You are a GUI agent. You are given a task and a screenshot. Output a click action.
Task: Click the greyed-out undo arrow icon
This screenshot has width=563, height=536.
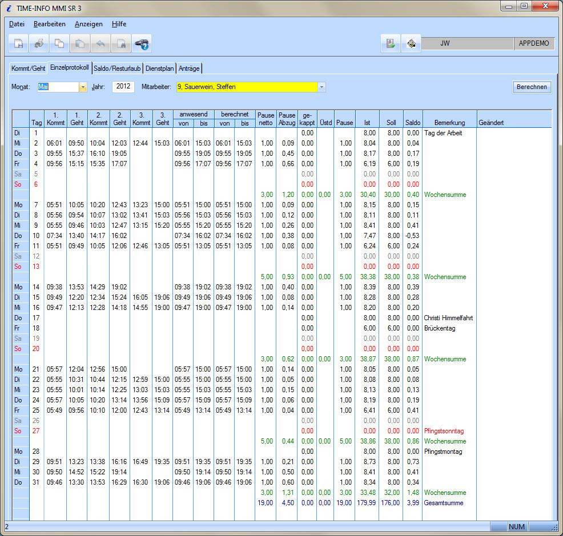click(x=100, y=44)
